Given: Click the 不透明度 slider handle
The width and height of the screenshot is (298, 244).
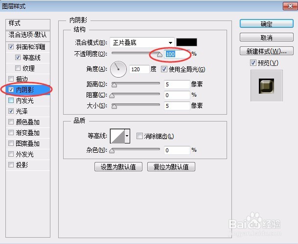Looking at the screenshot, I should click(160, 55).
